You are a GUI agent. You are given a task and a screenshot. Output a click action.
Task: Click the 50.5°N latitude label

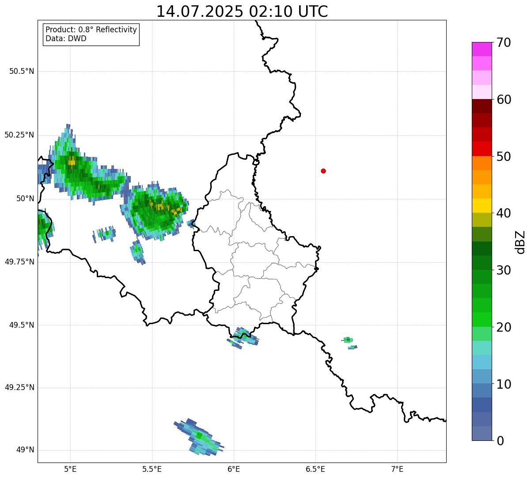[22, 71]
